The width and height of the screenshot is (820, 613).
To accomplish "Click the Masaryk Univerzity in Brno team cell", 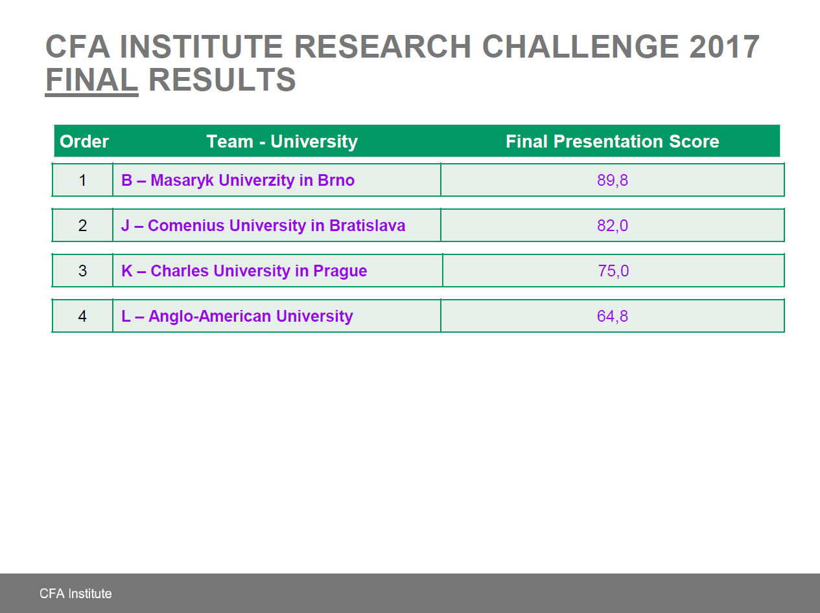I will (238, 181).
